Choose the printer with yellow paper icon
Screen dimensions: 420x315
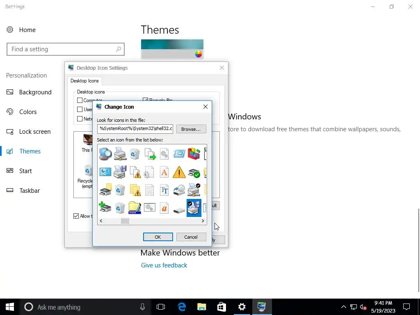click(105, 189)
